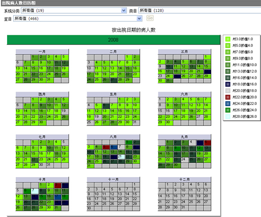Select January 1 day cell
This screenshot has height=217, width=261.
click(35, 57)
